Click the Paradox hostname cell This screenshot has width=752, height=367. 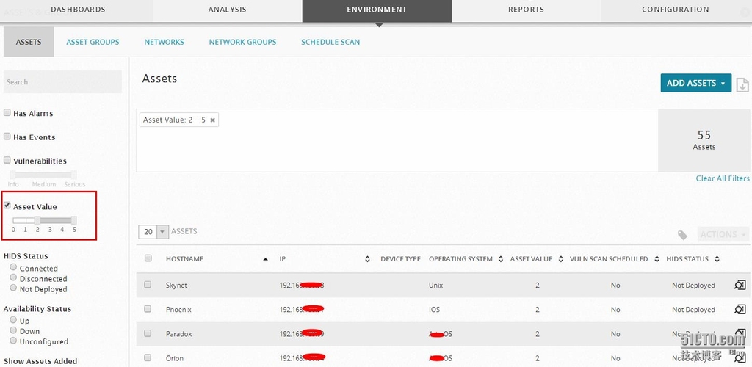coord(179,334)
